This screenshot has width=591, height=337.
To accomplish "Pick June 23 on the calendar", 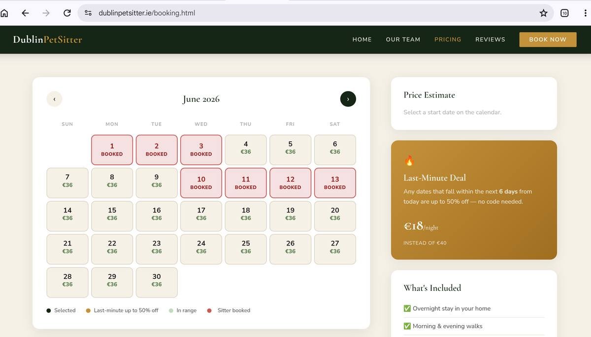I will point(157,249).
